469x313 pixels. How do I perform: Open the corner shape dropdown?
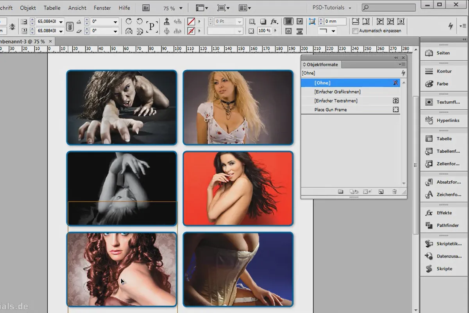tap(327, 31)
